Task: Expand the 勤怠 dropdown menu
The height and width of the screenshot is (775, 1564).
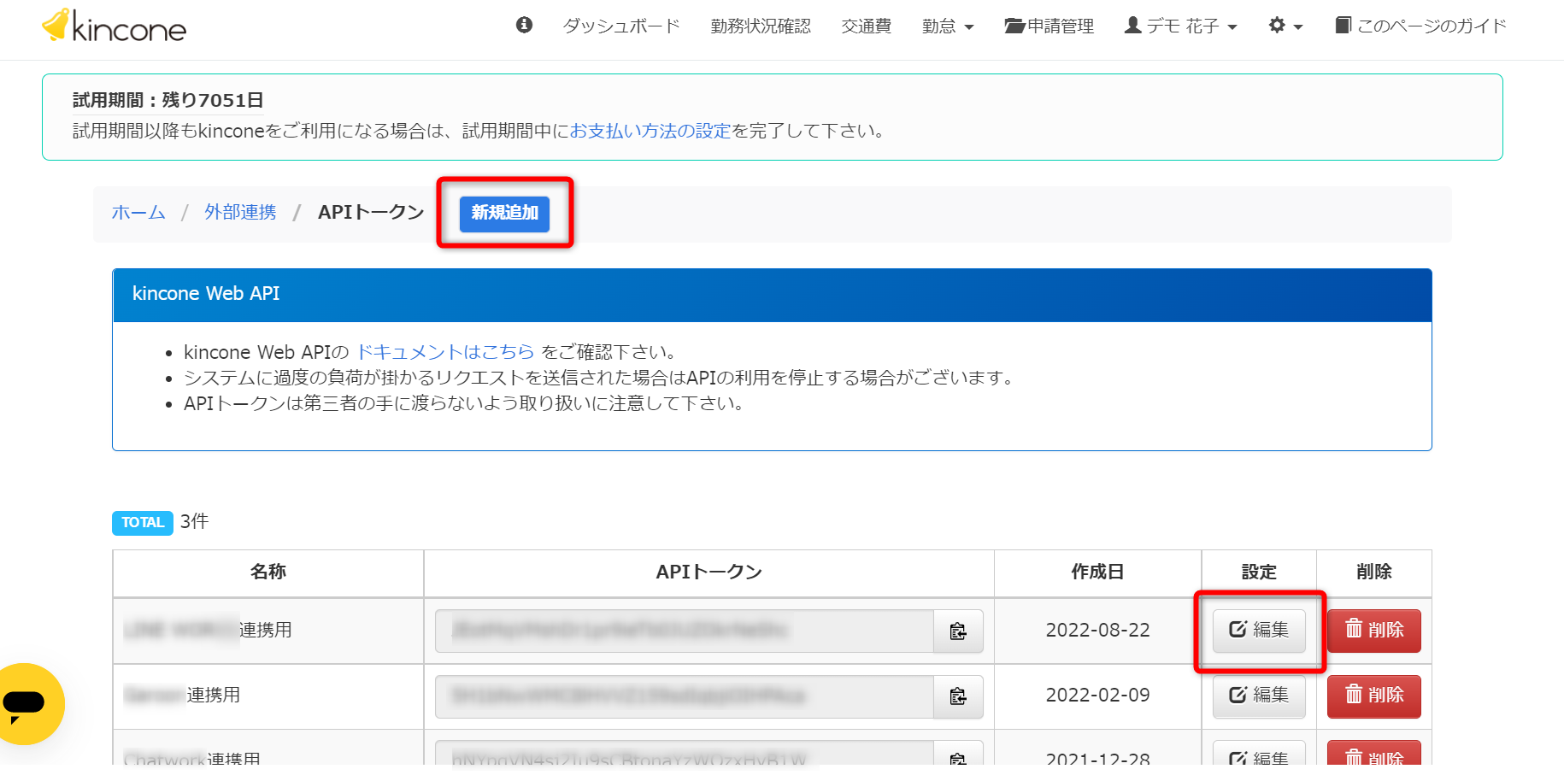Action: point(948,26)
